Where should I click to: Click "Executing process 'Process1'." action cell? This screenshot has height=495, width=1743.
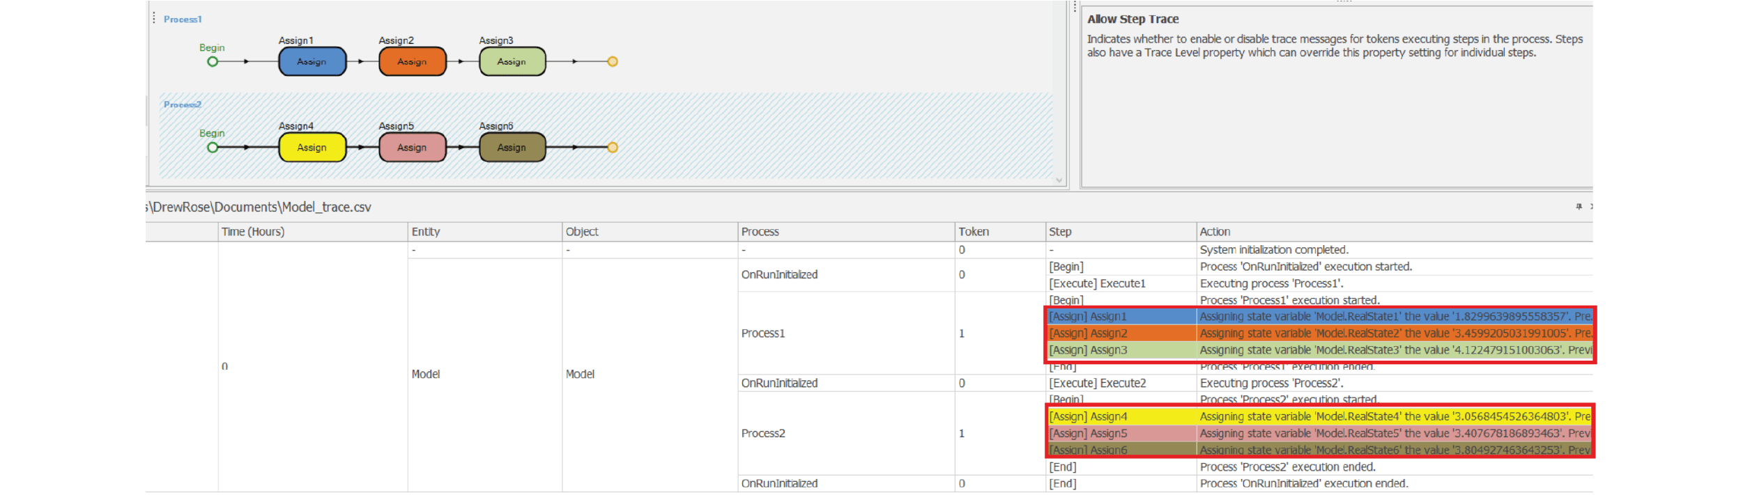pos(1395,283)
